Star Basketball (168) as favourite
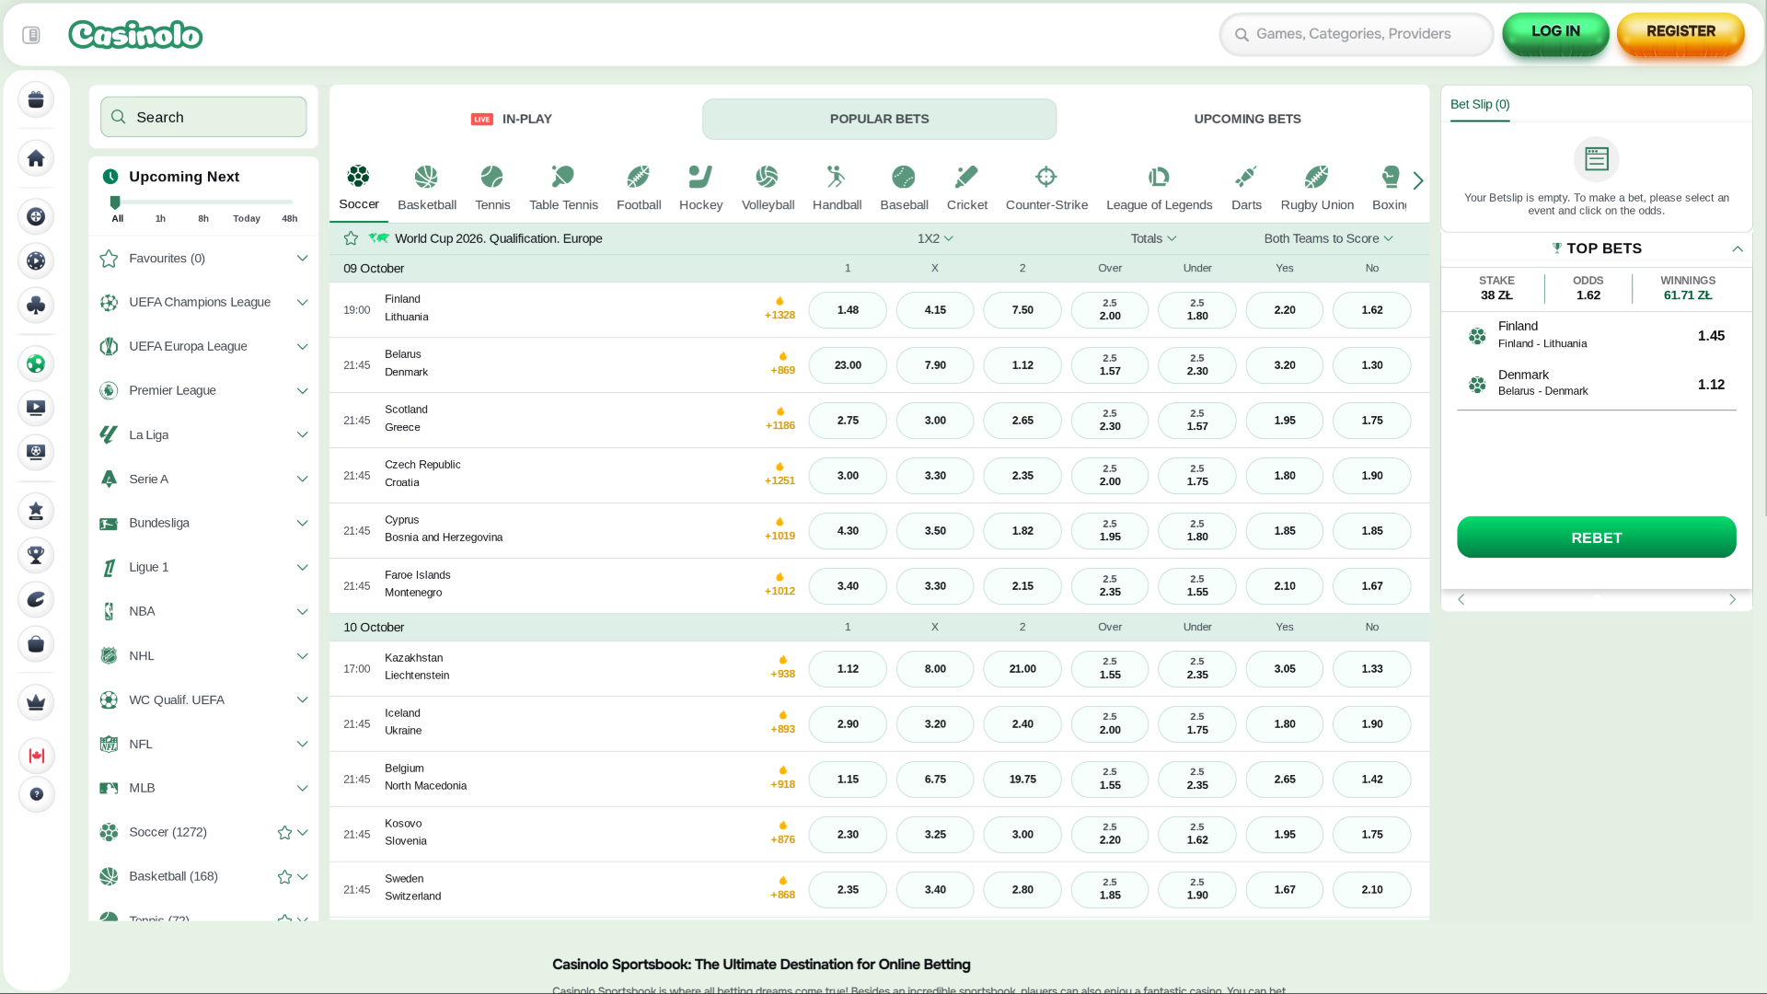The width and height of the screenshot is (1767, 994). pyautogui.click(x=284, y=877)
